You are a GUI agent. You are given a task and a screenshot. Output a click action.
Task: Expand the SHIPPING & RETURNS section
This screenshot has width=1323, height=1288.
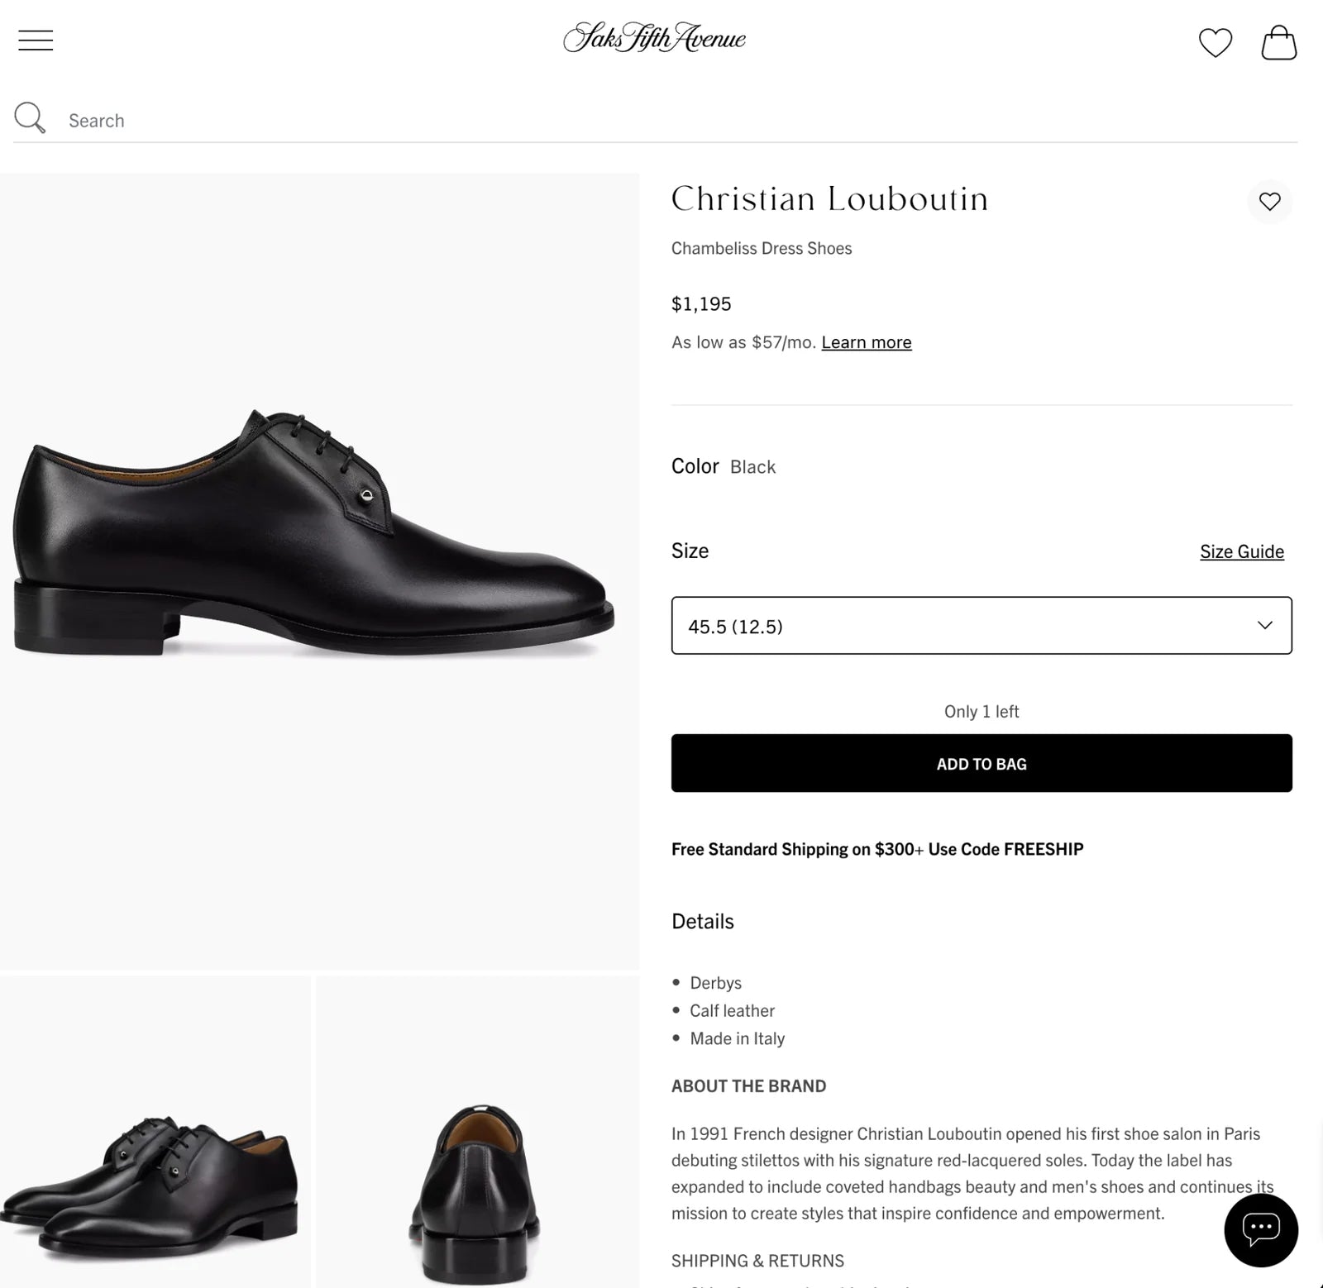(x=757, y=1261)
